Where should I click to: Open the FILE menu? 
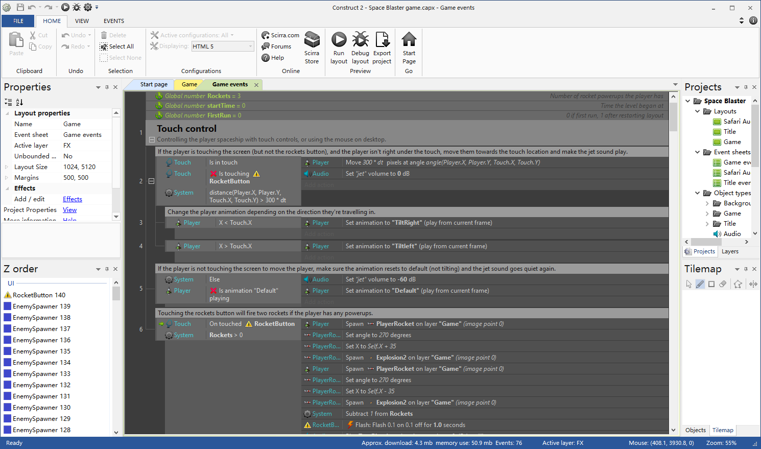(18, 21)
